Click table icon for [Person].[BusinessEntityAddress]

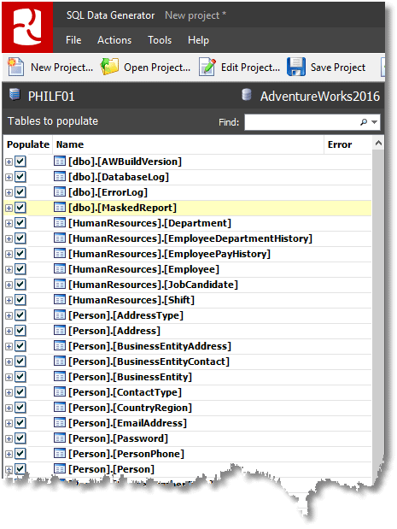click(x=60, y=346)
